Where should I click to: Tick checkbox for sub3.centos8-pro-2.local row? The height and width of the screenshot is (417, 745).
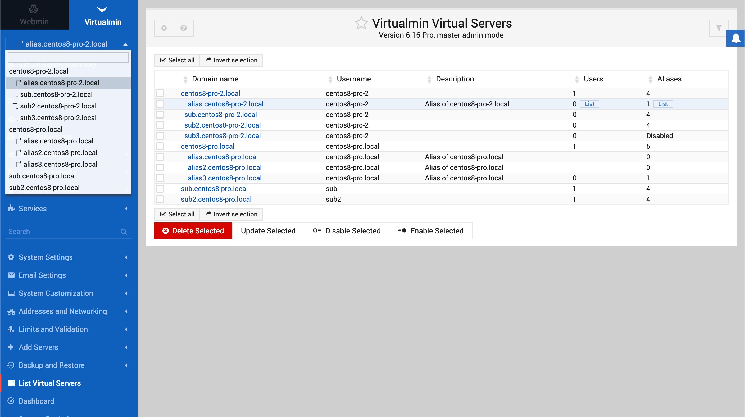[160, 136]
